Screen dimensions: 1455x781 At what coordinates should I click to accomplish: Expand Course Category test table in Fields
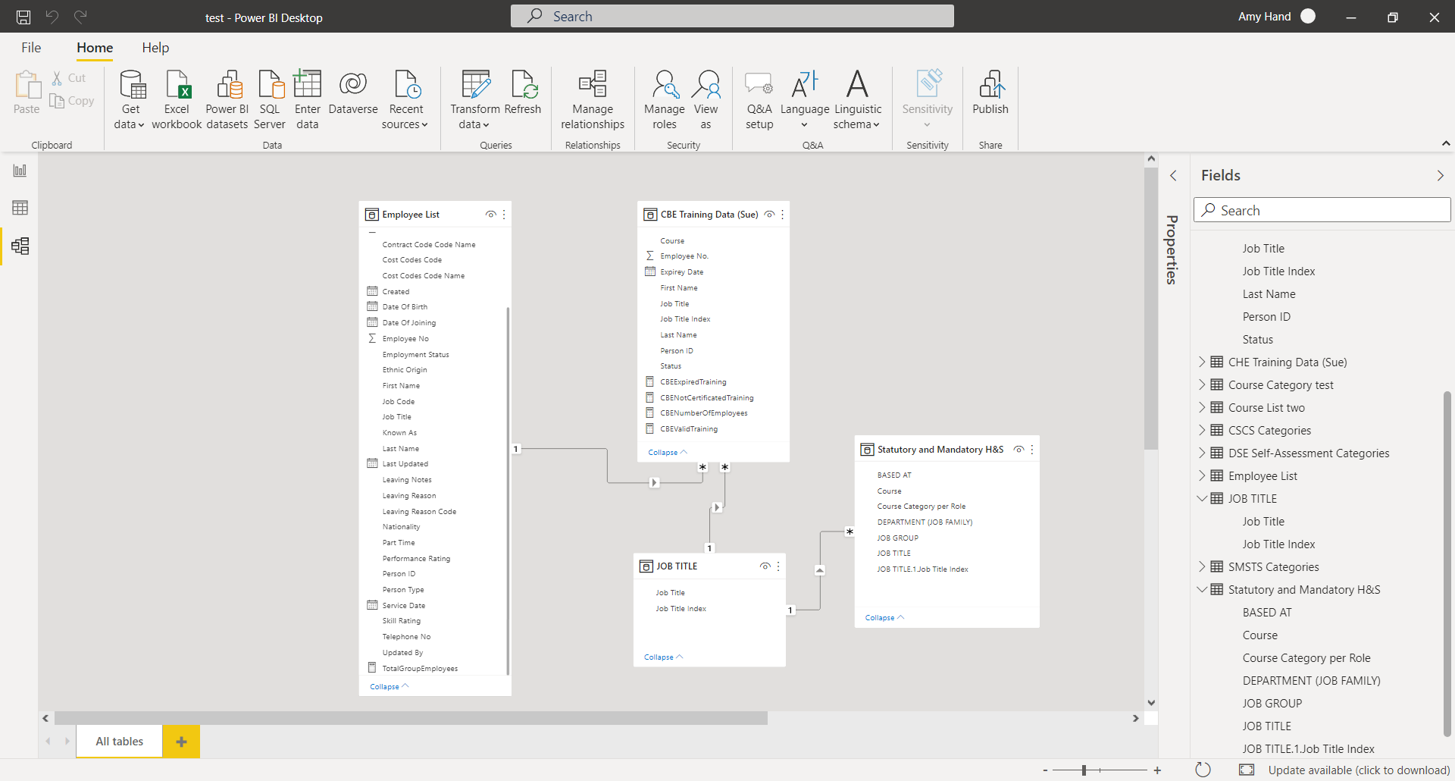[1202, 385]
